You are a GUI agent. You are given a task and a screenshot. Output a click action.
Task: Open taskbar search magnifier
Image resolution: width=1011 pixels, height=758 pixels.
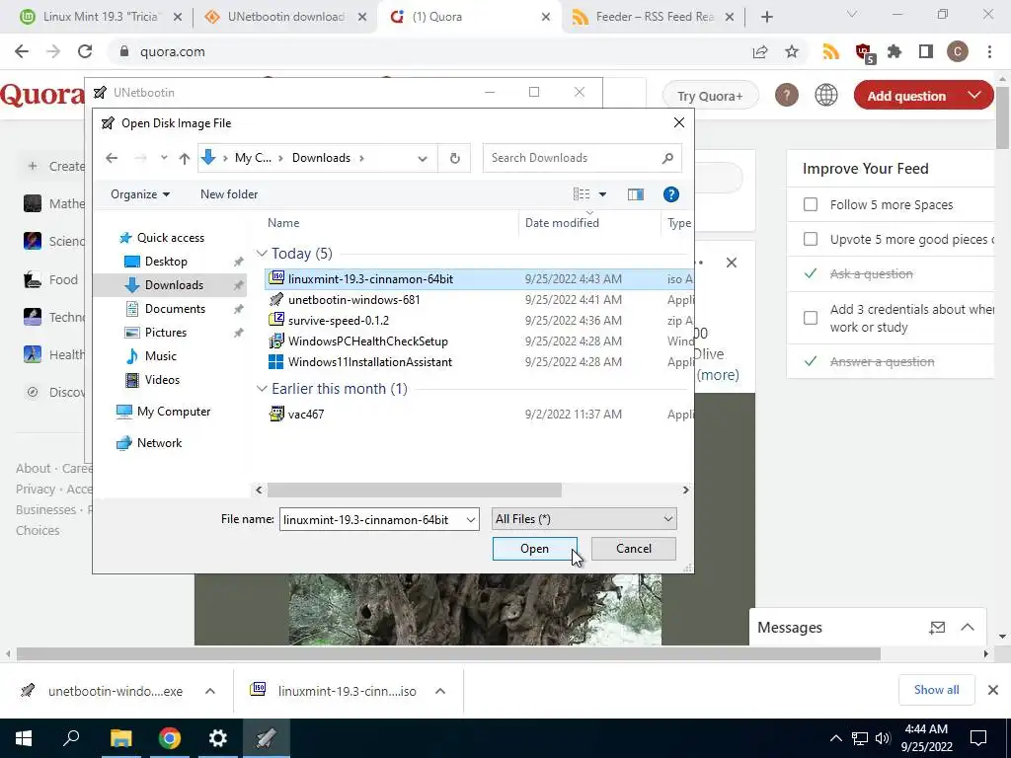pyautogui.click(x=71, y=738)
